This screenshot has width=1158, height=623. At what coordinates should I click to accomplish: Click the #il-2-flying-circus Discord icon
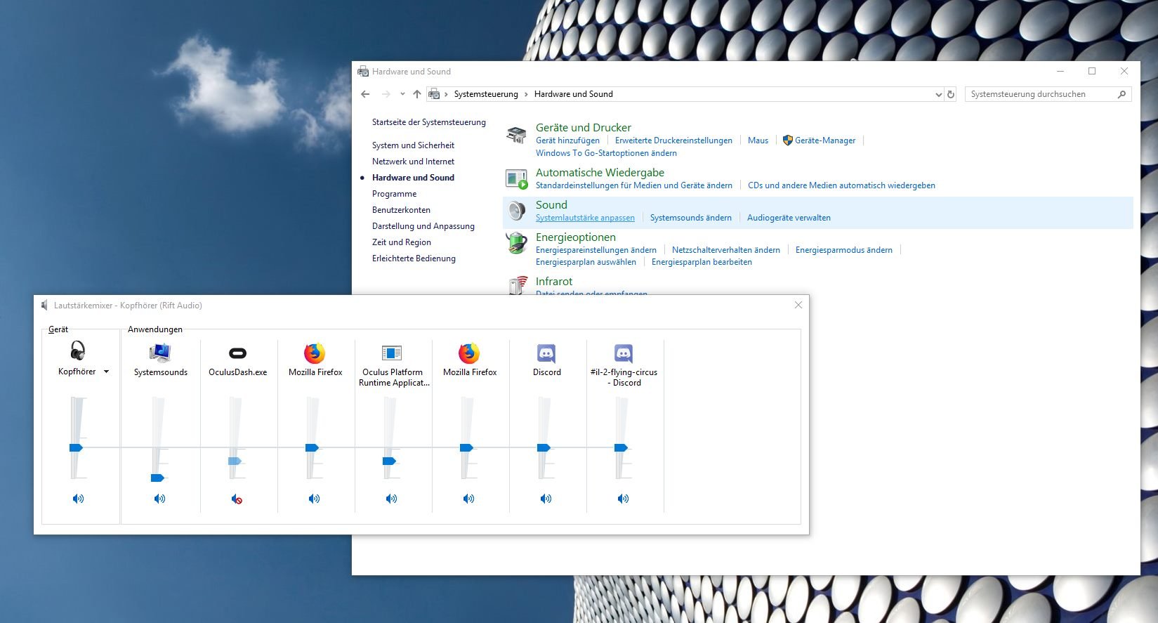coord(623,353)
